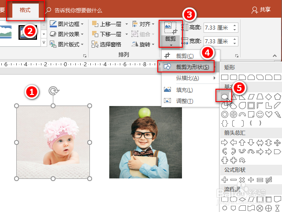Collapse the ribbon with the chevron
Image resolution: width=282 pixels, height=212 pixels.
pos(275,56)
